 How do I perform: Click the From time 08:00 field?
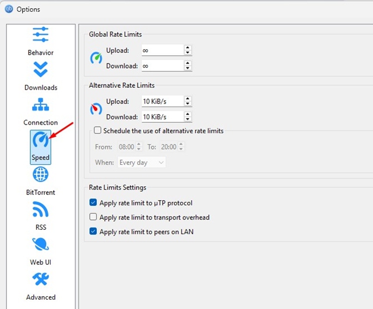(126, 147)
